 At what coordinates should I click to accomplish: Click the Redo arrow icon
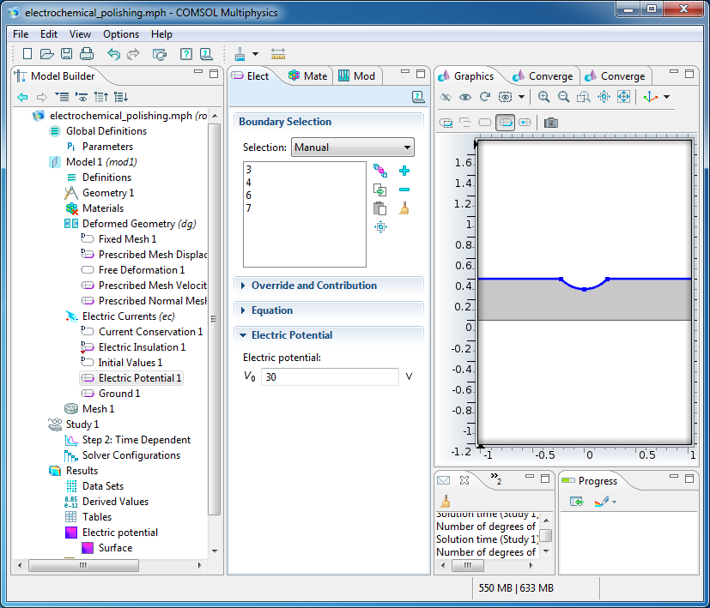coord(133,54)
